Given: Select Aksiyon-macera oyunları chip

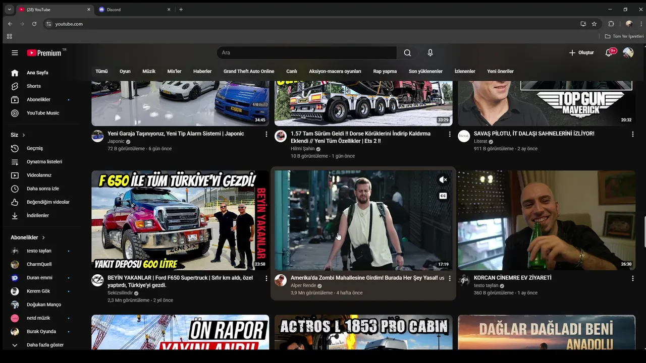Looking at the screenshot, I should [335, 71].
